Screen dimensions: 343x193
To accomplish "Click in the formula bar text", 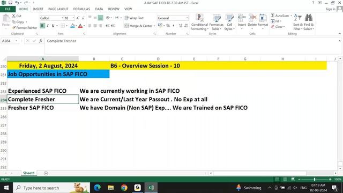I will click(x=61, y=41).
